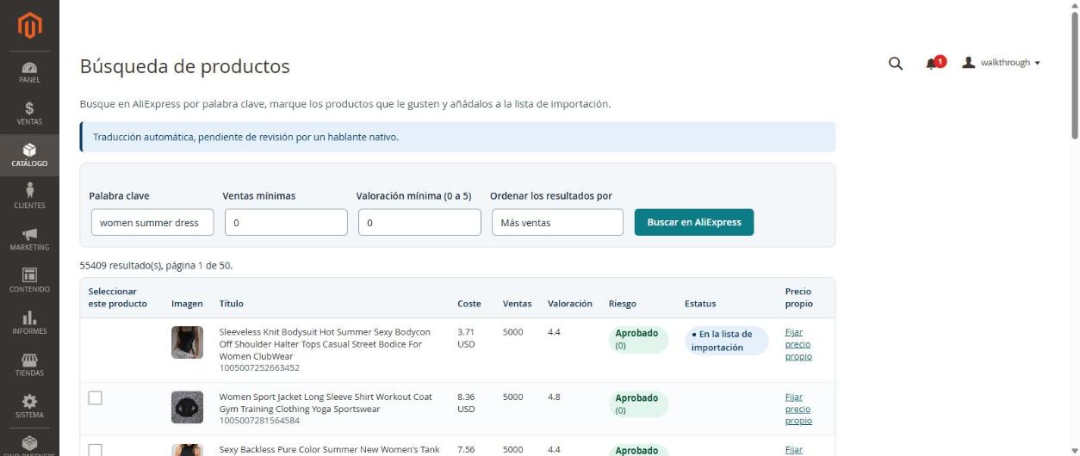Click the Valoración mínima input field
This screenshot has height=456, width=1080.
coord(419,222)
